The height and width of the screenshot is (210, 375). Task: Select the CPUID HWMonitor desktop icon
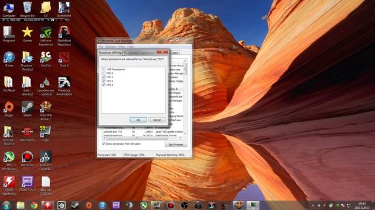[x=9, y=185]
